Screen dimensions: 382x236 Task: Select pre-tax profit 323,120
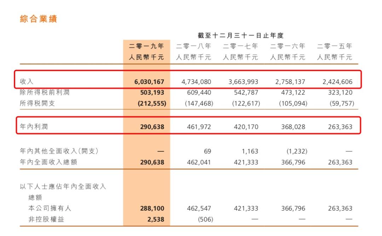tap(340, 93)
